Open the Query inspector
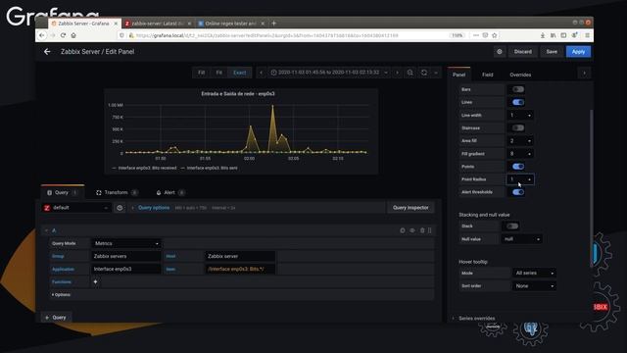The height and width of the screenshot is (353, 627). coord(410,208)
